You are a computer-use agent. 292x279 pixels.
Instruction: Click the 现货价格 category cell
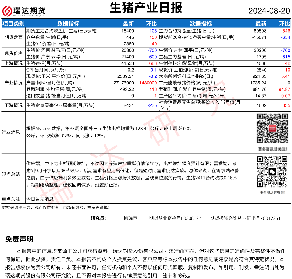click(13, 54)
